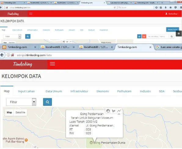Click 'Tanah Untuk Bangunan Moseum' text
Screen dimensions: 182x149
click(x=92, y=118)
